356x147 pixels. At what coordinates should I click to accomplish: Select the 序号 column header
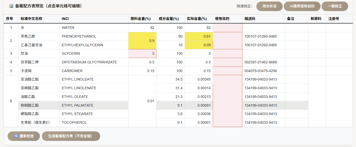coord(11,19)
